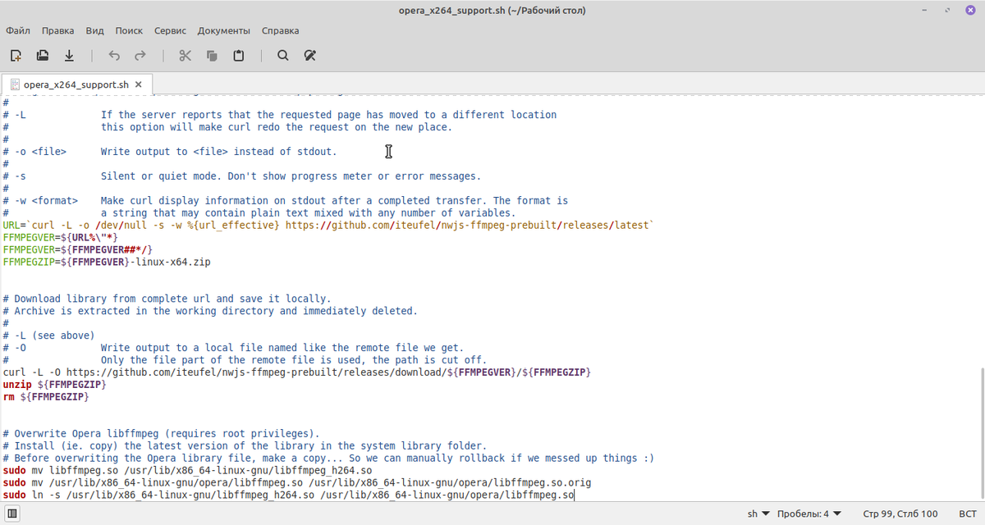985x525 pixels.
Task: Open the Справка menu
Action: (281, 30)
